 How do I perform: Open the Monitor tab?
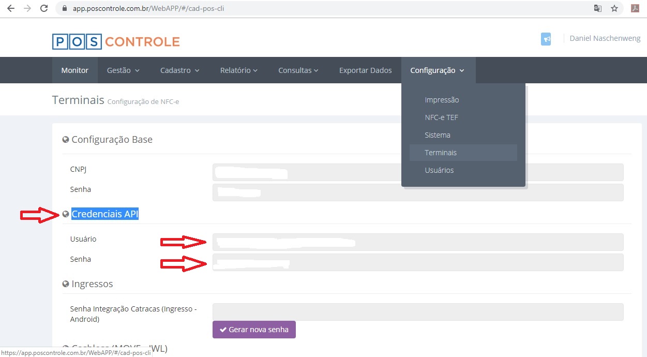[75, 70]
